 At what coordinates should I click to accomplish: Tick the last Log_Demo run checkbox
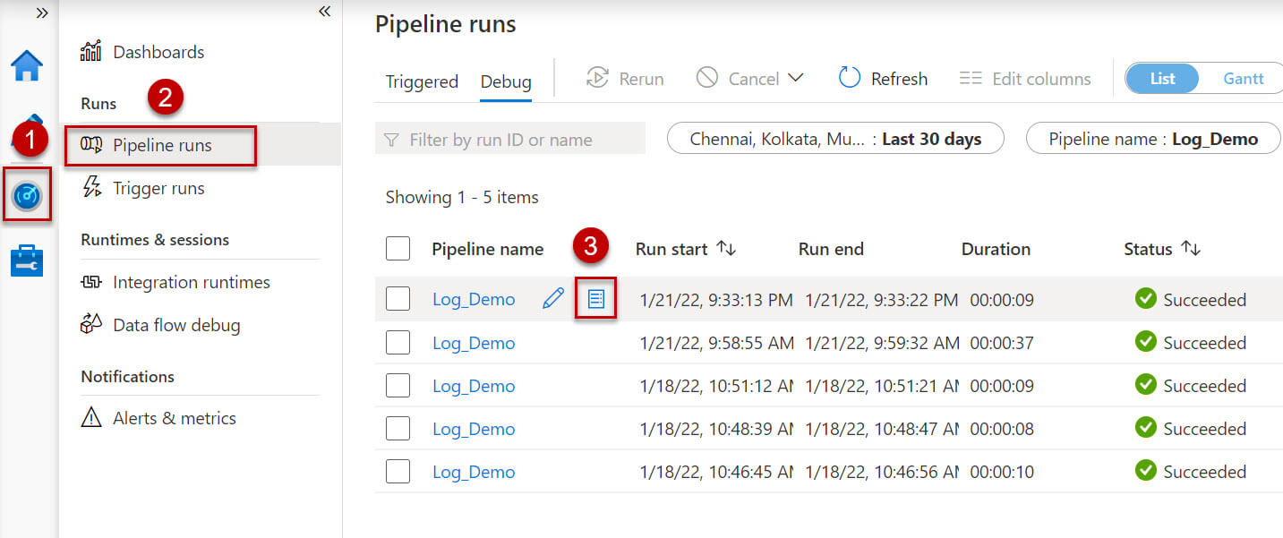398,472
